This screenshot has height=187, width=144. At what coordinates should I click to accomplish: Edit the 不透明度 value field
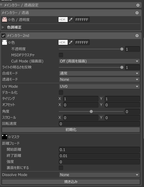[132, 49]
